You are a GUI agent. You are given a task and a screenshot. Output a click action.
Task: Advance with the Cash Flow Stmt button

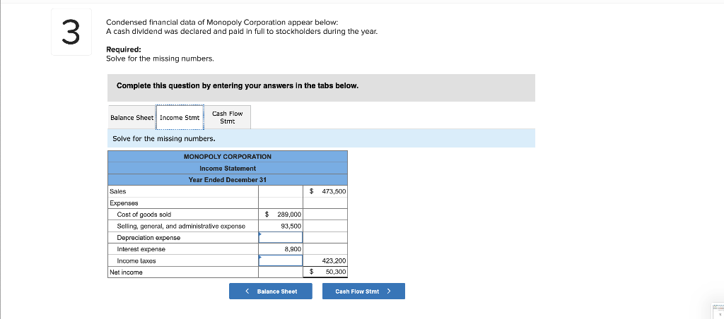coord(363,291)
